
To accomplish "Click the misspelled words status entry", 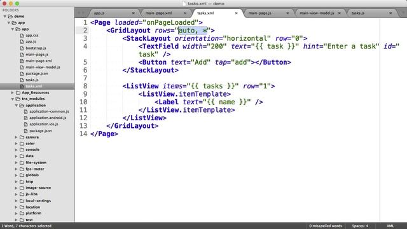I will tap(326, 226).
